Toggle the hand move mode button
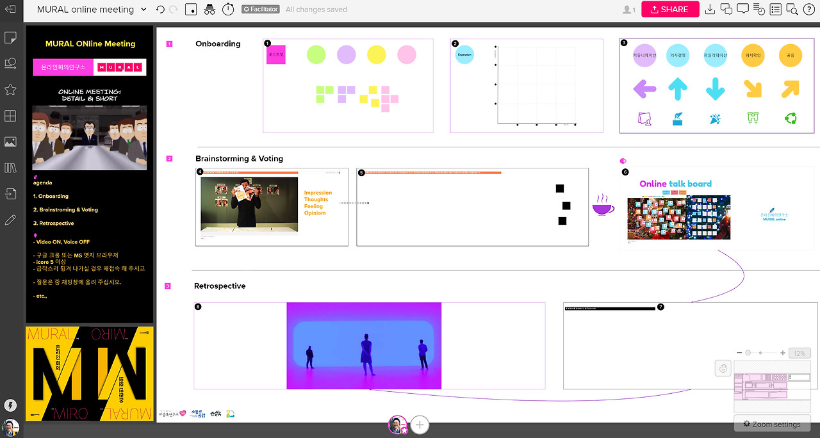Viewport: 820px width, 438px height. pos(723,368)
